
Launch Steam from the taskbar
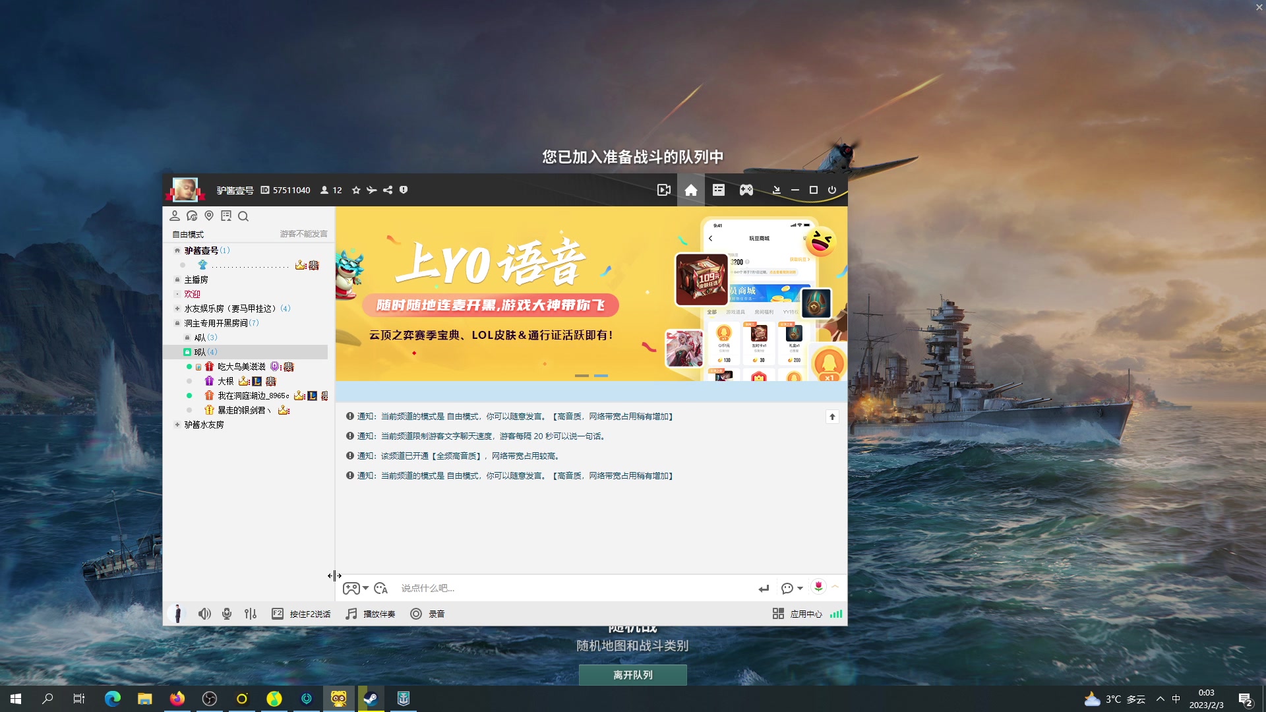(x=371, y=698)
